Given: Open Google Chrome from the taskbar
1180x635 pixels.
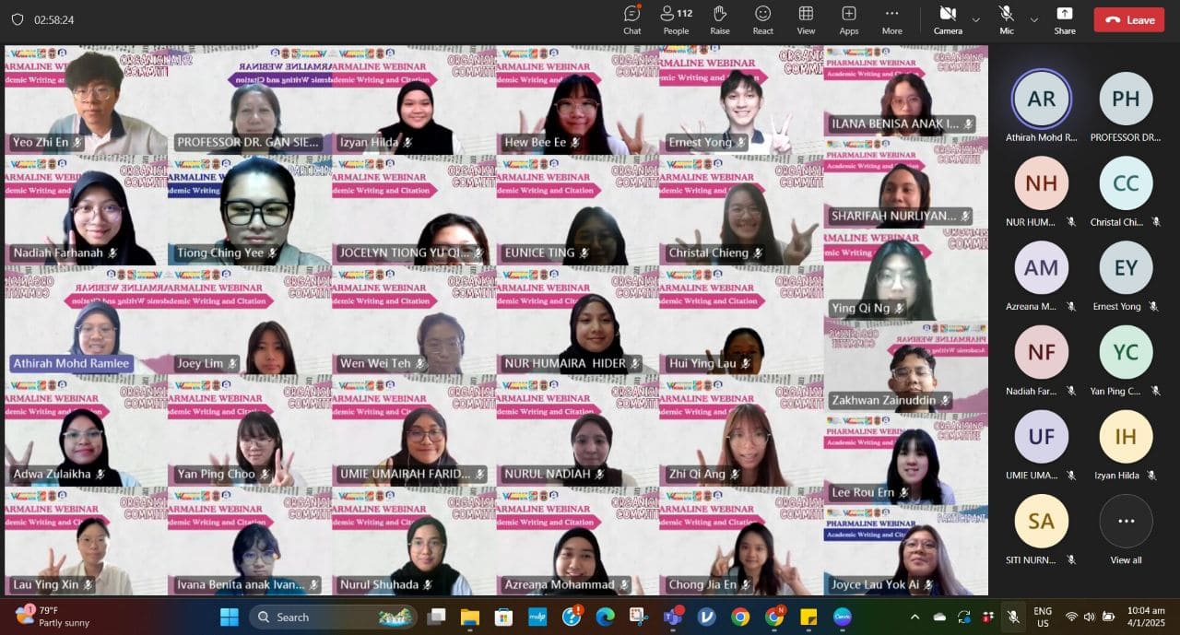Looking at the screenshot, I should tap(740, 617).
